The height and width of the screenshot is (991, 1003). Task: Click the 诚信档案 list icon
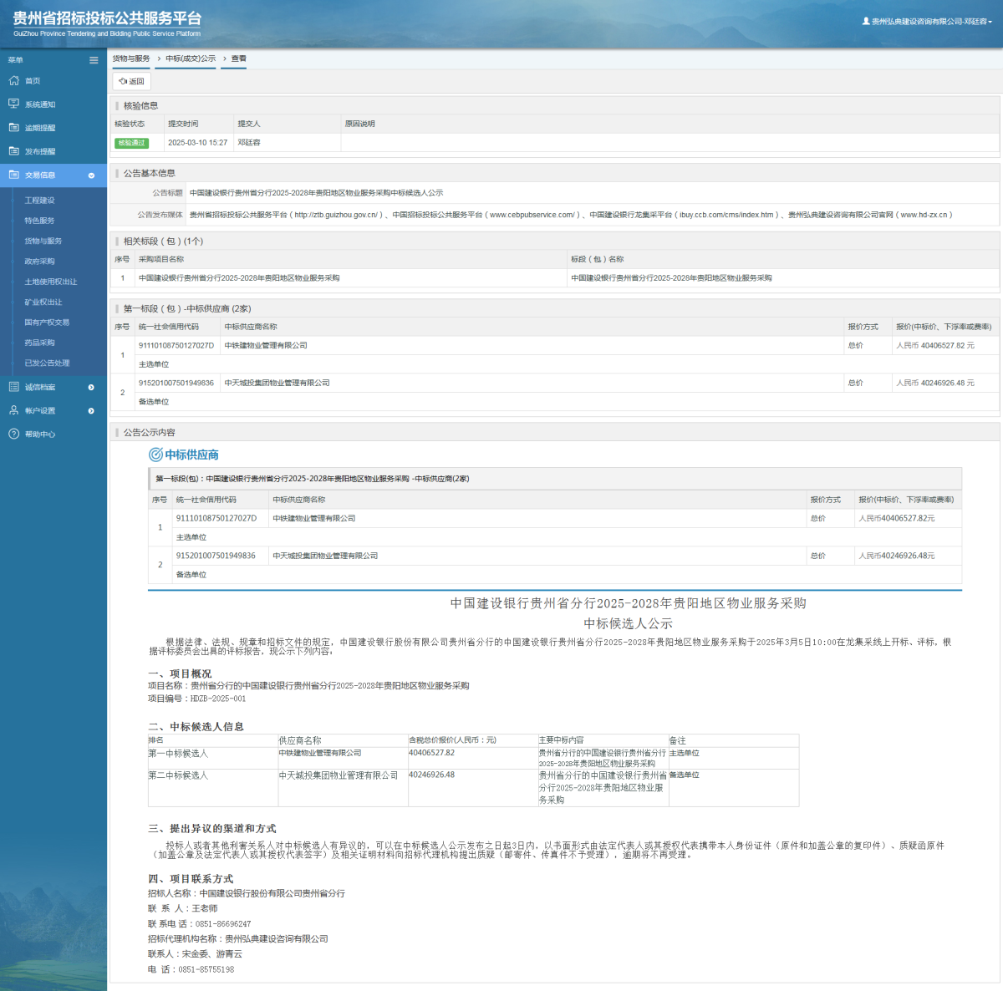point(13,387)
